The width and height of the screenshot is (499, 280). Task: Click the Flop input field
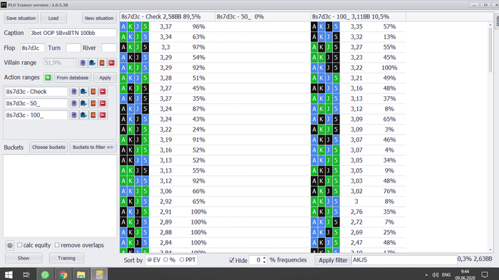click(33, 48)
